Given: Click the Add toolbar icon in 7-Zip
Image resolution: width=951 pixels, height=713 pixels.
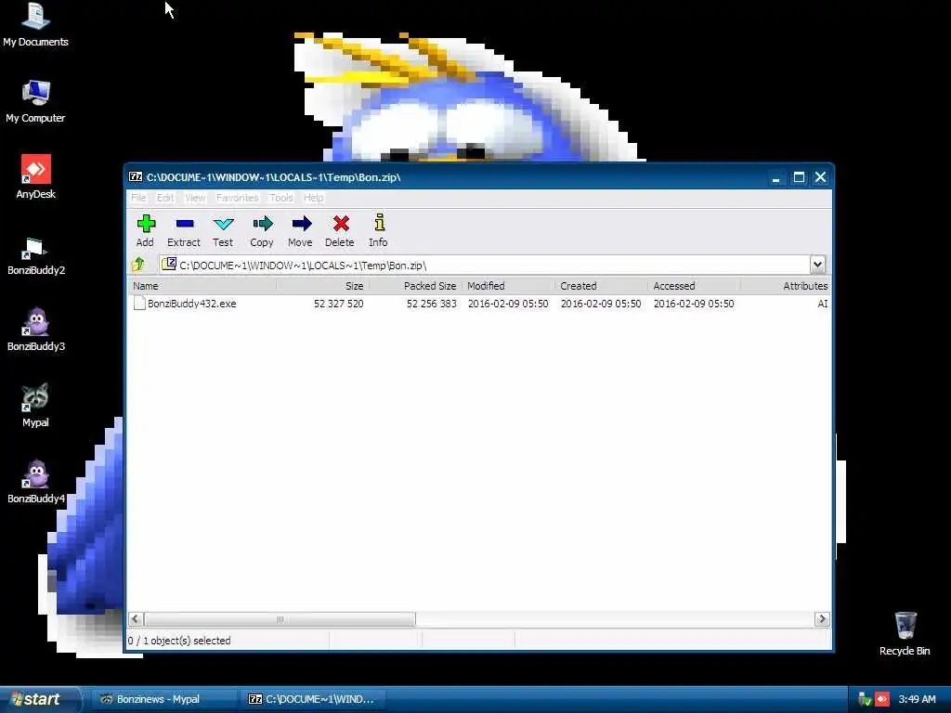Looking at the screenshot, I should tap(146, 224).
